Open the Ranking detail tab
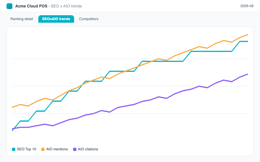Image resolution: width=260 pixels, height=162 pixels. [x=22, y=19]
